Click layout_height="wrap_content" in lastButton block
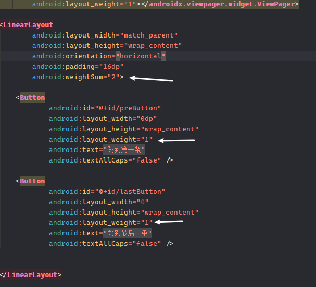The width and height of the screenshot is (316, 287). click(123, 213)
